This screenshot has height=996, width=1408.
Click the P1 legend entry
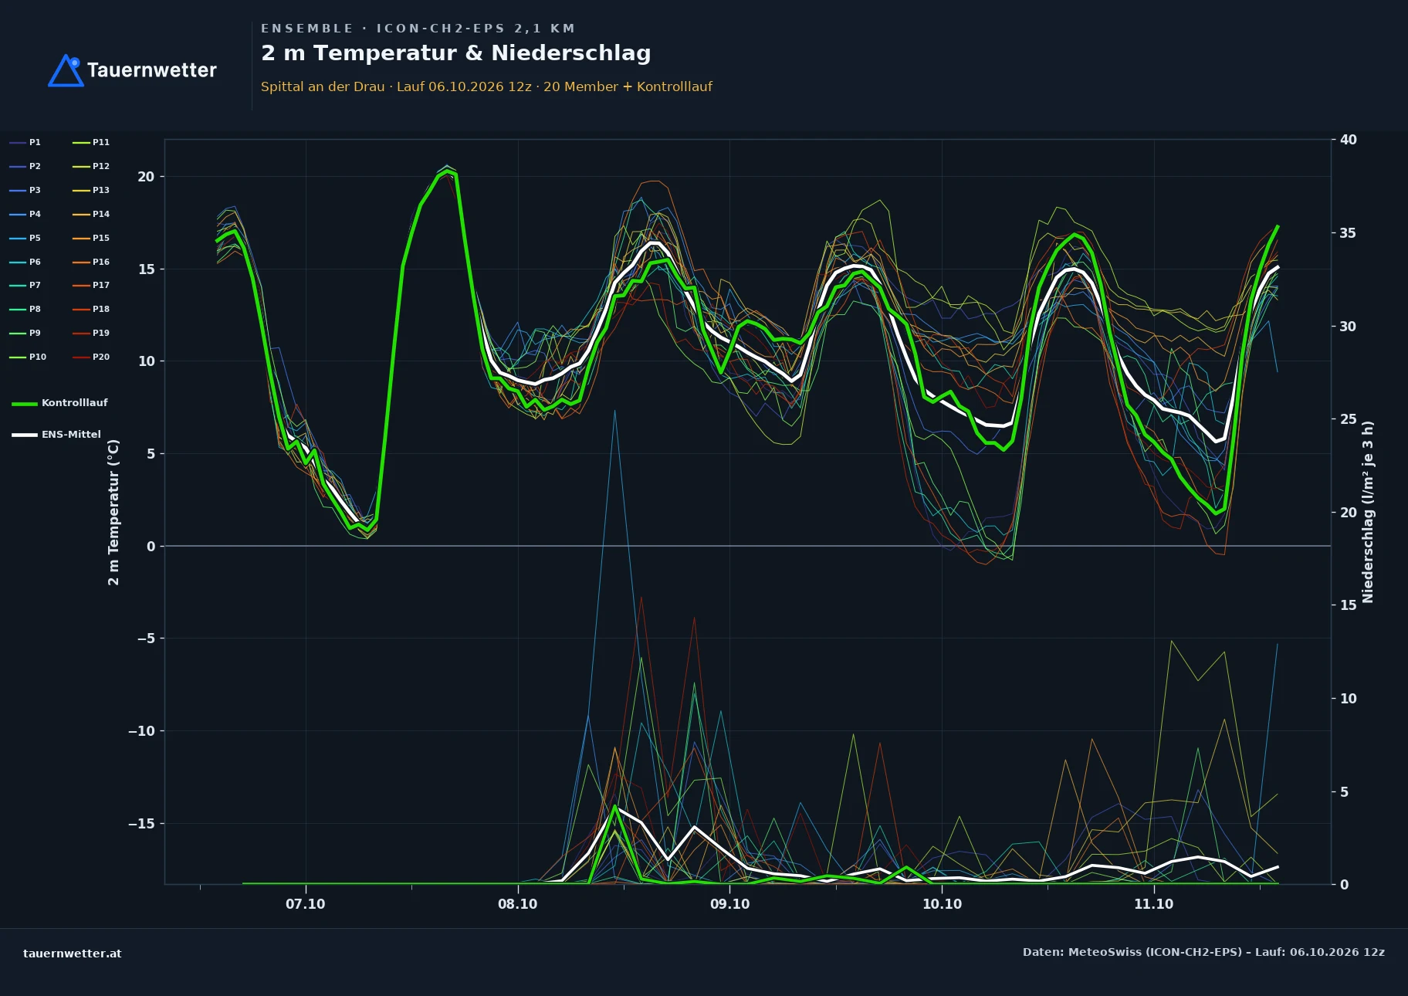(25, 142)
